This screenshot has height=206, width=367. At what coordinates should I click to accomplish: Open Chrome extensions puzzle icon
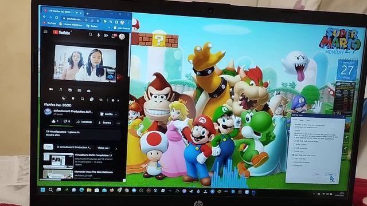coord(105,21)
